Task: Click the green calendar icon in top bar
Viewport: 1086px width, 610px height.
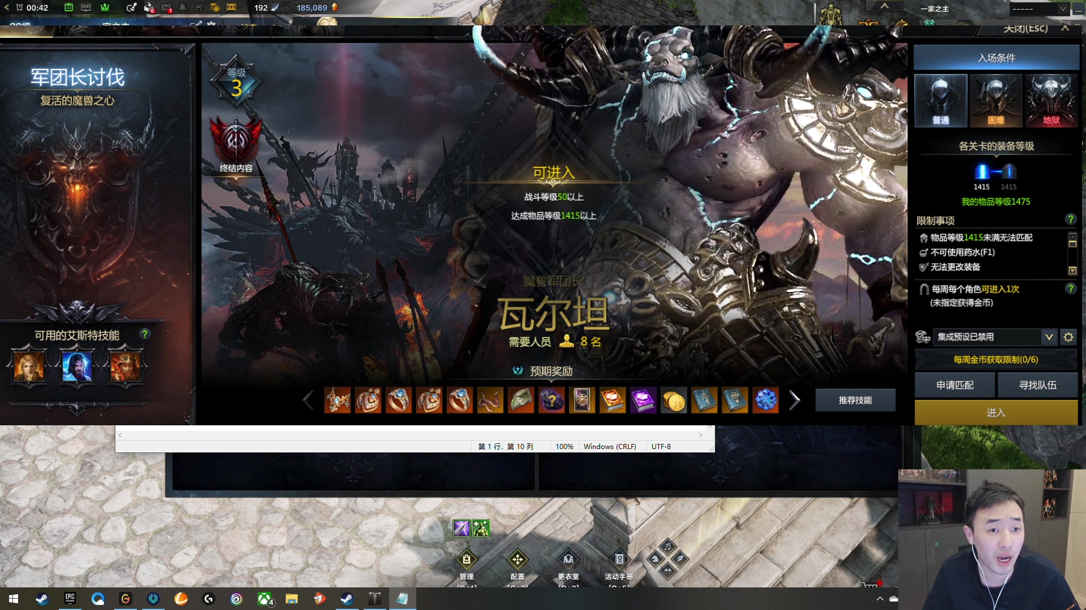Action: [68, 7]
